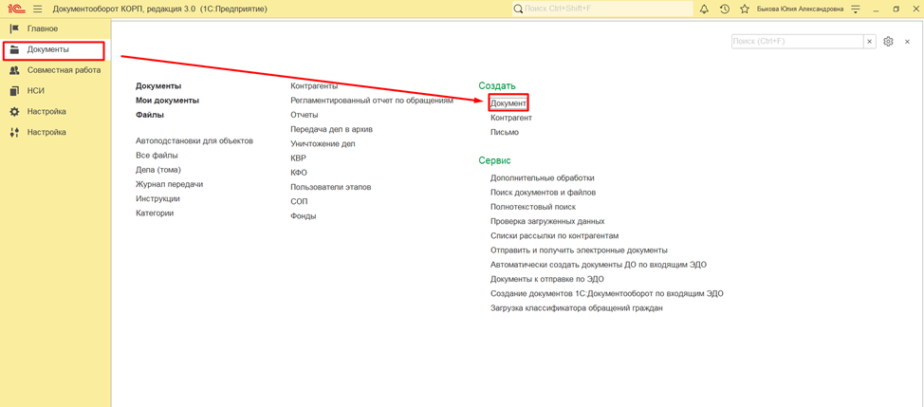Screen dimensions: 924x407
Task: Clear the panel search with x button
Action: (869, 41)
